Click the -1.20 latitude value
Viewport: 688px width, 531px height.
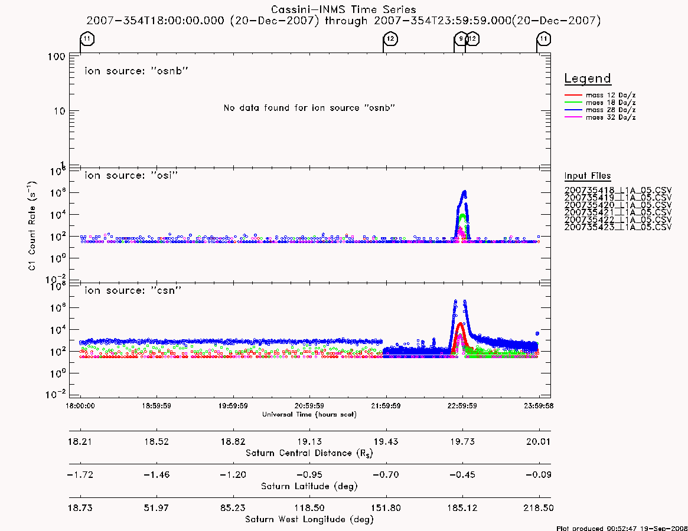(233, 475)
